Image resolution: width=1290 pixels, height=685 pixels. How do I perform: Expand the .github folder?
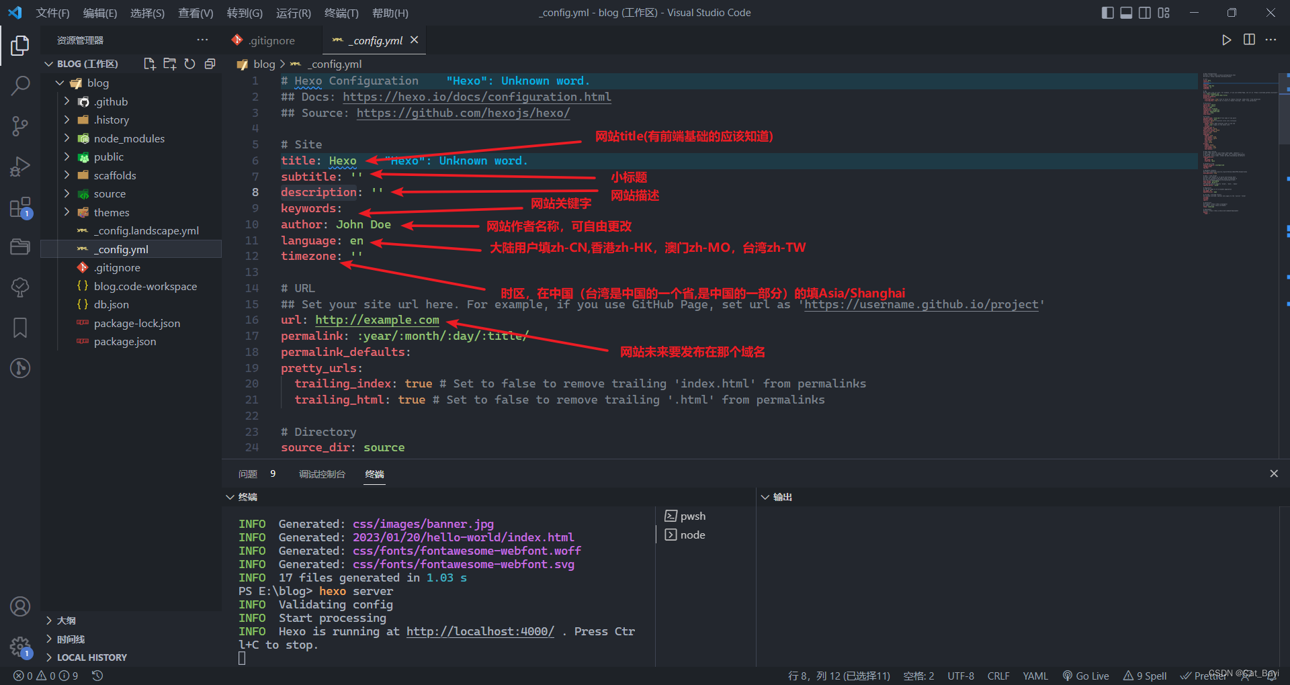[x=130, y=101]
